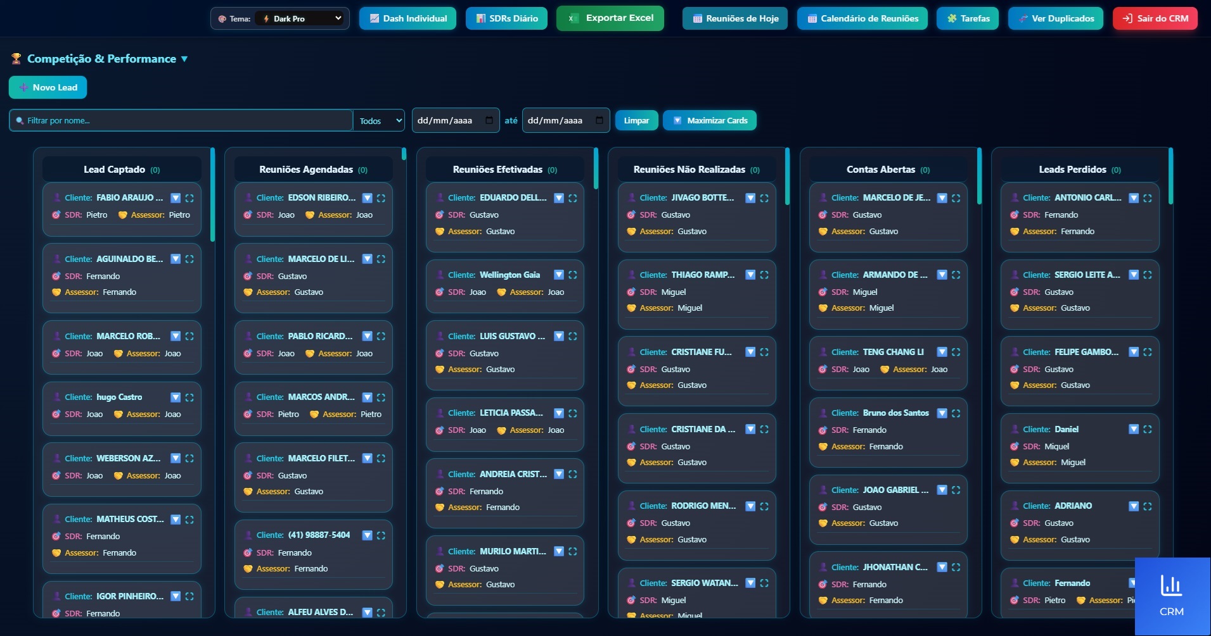Click expand icon on TENG CHANG LI card
This screenshot has width=1211, height=636.
click(956, 352)
